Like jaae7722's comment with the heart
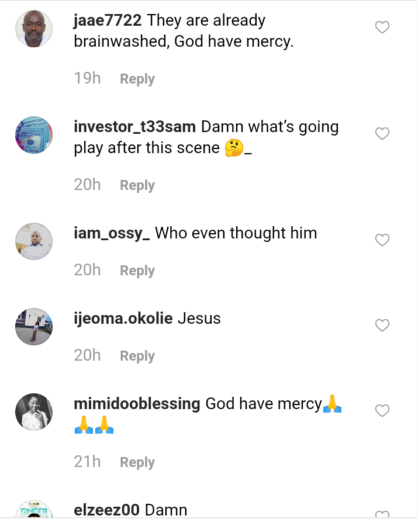Image resolution: width=418 pixels, height=519 pixels. pyautogui.click(x=382, y=27)
